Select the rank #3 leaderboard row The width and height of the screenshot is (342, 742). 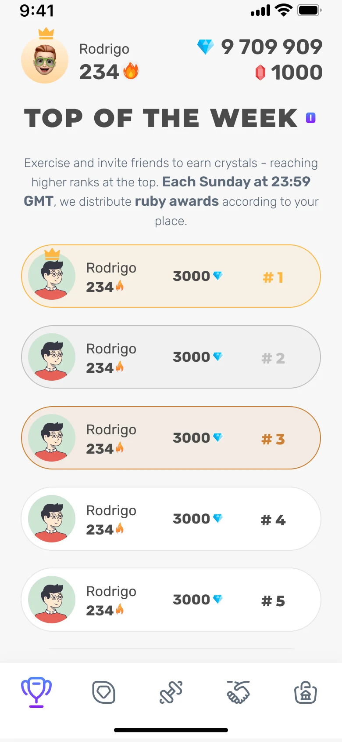coord(171,438)
